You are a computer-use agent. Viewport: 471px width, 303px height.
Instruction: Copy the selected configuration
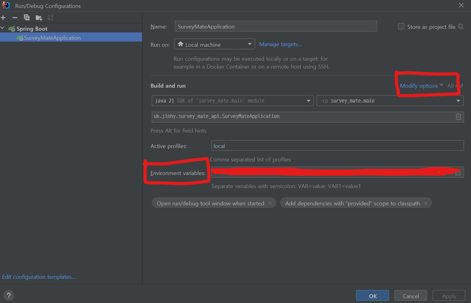tap(27, 18)
